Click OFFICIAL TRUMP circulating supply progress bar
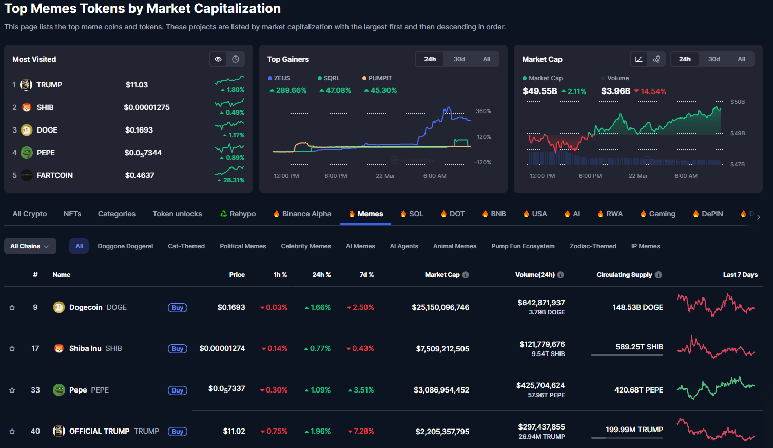773x448 pixels. [x=627, y=438]
